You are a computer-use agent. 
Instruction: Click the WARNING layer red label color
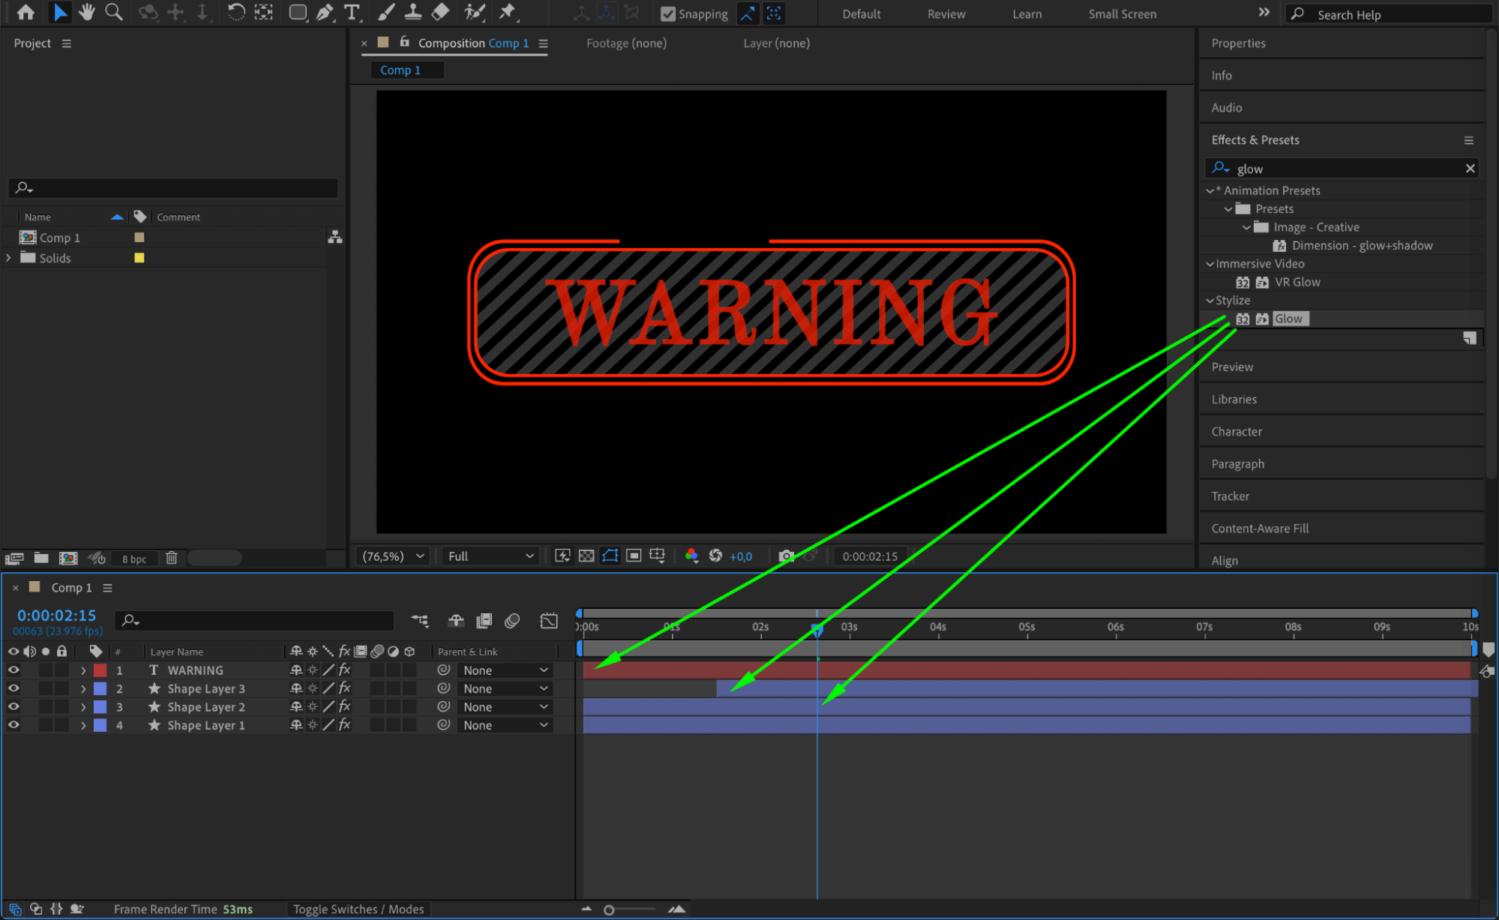click(100, 670)
